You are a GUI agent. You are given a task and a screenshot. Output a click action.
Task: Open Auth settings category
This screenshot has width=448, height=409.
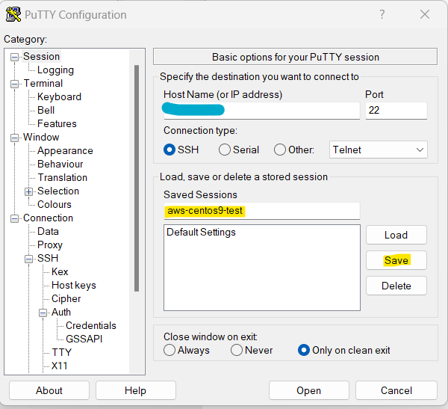[x=61, y=312]
